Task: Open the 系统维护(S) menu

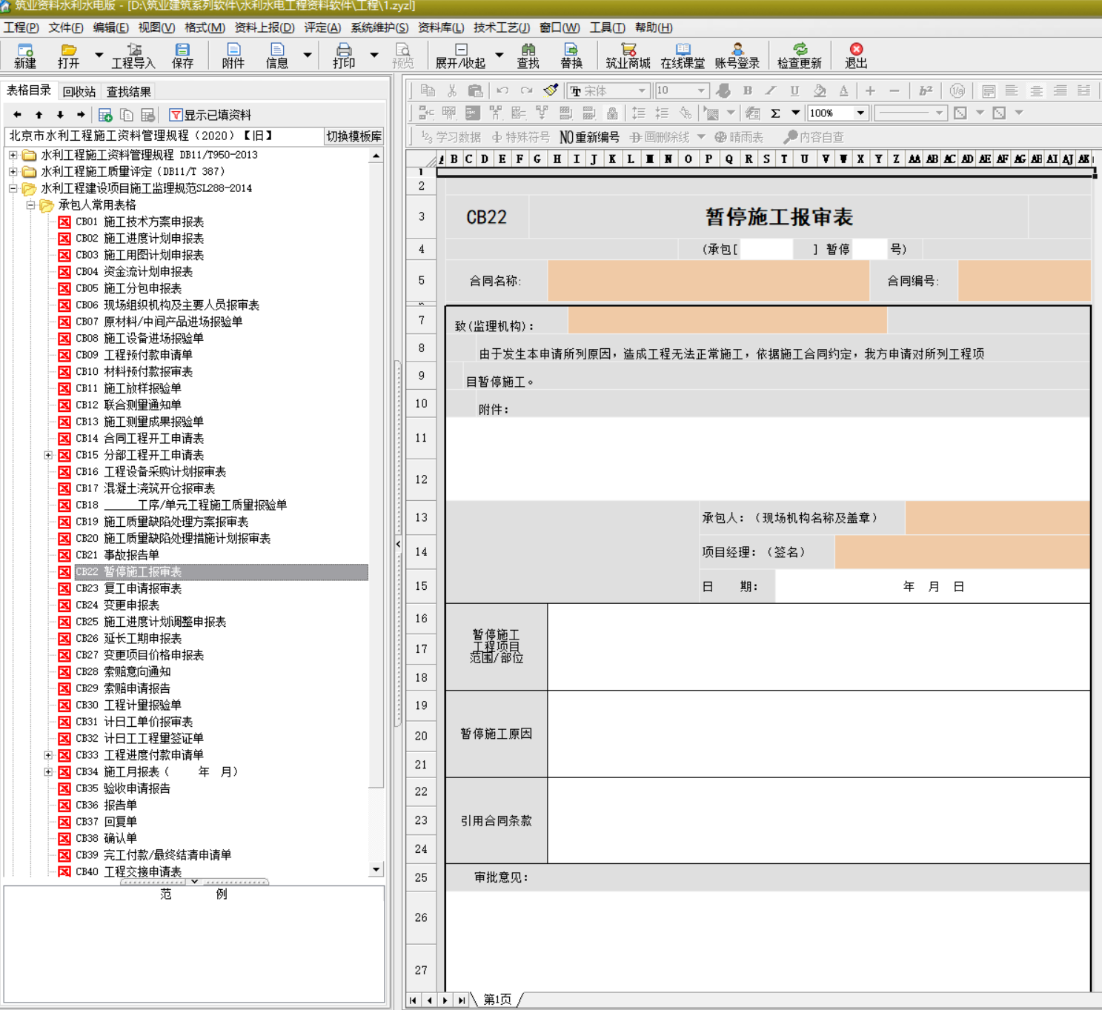Action: tap(379, 27)
